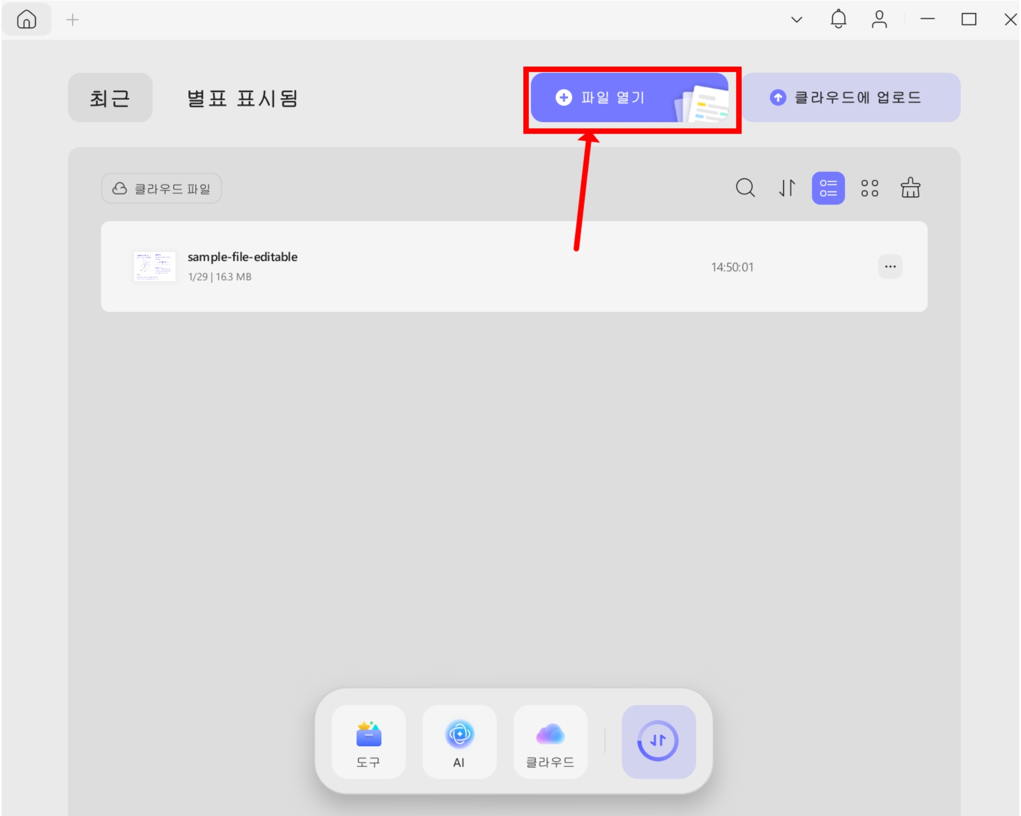Open the 클라우드 cloud storage
The width and height of the screenshot is (1021, 816).
tap(550, 742)
